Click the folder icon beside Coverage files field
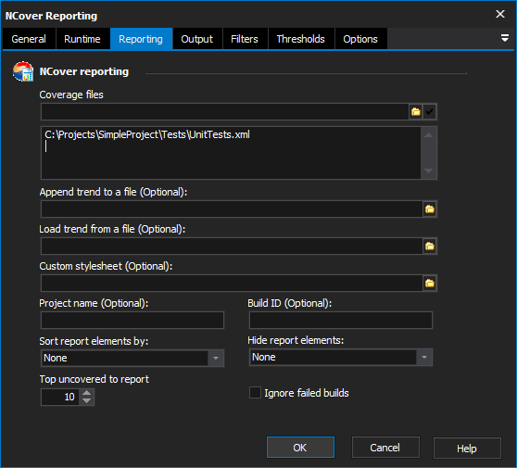The width and height of the screenshot is (517, 468). [415, 112]
